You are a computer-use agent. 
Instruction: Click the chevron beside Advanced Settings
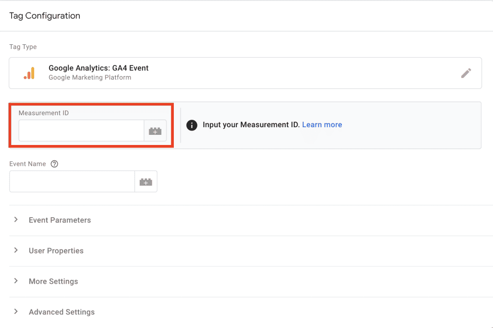15,312
